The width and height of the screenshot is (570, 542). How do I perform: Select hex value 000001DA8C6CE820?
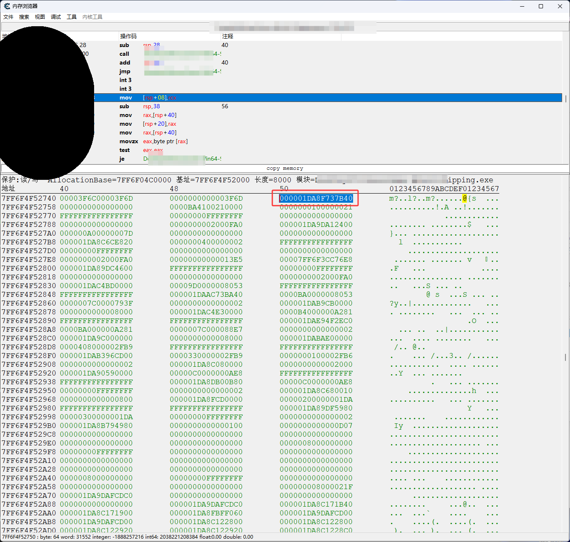[x=97, y=242]
